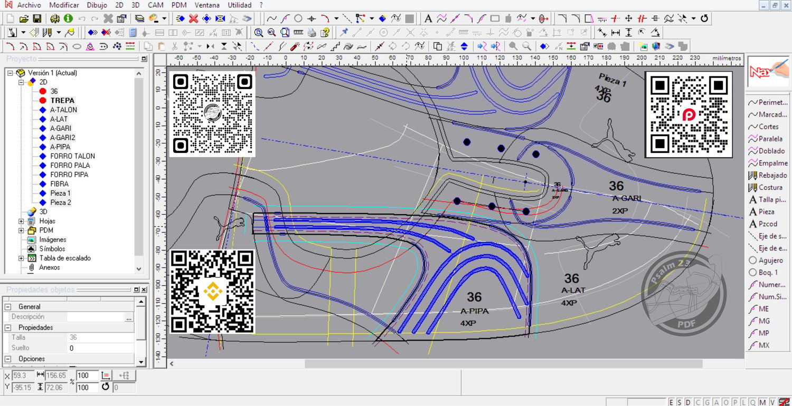Open the Ventana menu
Screen dimensions: 792x406
pyautogui.click(x=207, y=5)
